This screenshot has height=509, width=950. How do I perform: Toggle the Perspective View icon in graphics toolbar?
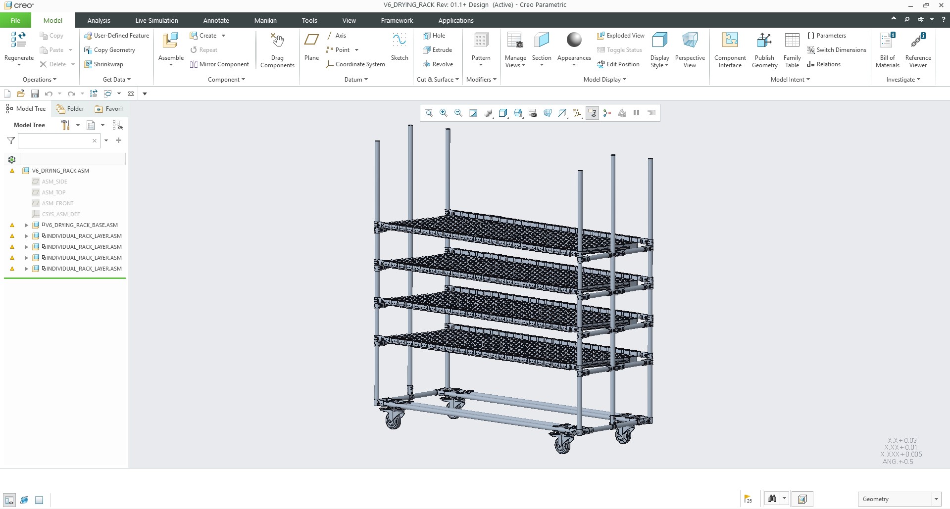pos(548,113)
